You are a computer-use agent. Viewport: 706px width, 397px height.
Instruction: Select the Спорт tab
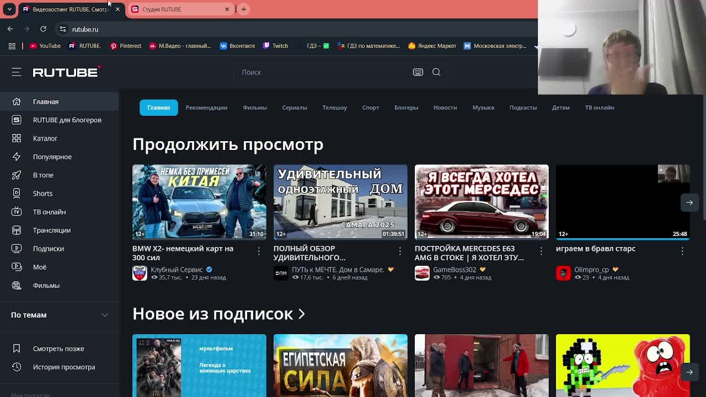point(371,108)
